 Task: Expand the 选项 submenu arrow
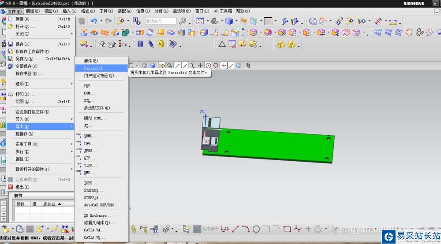(x=72, y=84)
